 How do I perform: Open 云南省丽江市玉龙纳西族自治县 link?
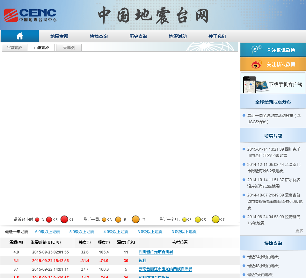tap(165, 269)
